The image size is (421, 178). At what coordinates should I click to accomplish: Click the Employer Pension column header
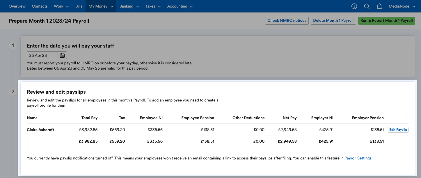point(368,118)
